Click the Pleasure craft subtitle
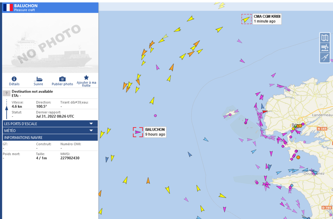Screen dimensions: 333x219 pyautogui.click(x=24, y=10)
